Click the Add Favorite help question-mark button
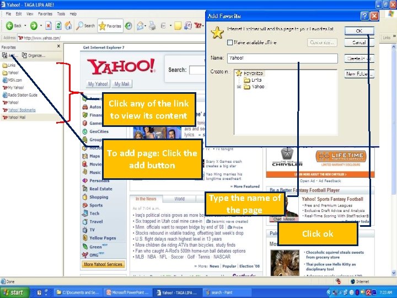This screenshot has width=397, height=298. pos(364,16)
